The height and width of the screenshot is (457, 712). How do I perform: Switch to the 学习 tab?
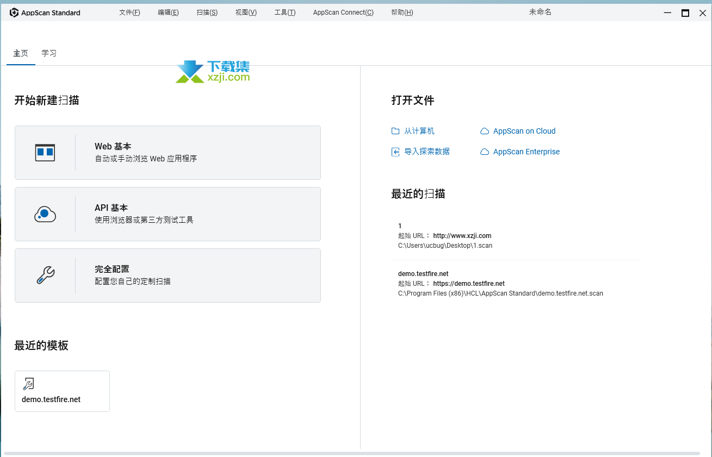point(49,53)
